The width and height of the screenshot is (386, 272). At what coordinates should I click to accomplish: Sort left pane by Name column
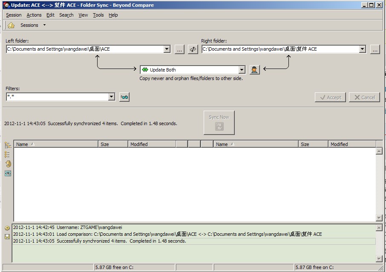56,144
